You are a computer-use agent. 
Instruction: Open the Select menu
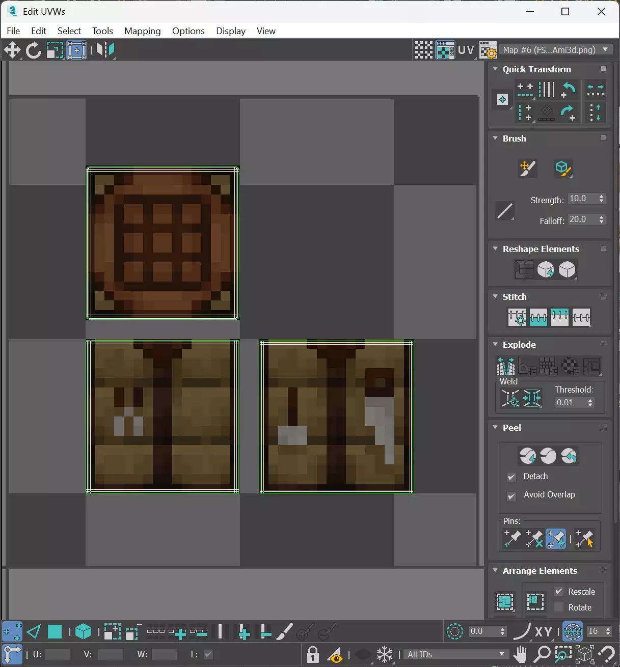click(69, 31)
